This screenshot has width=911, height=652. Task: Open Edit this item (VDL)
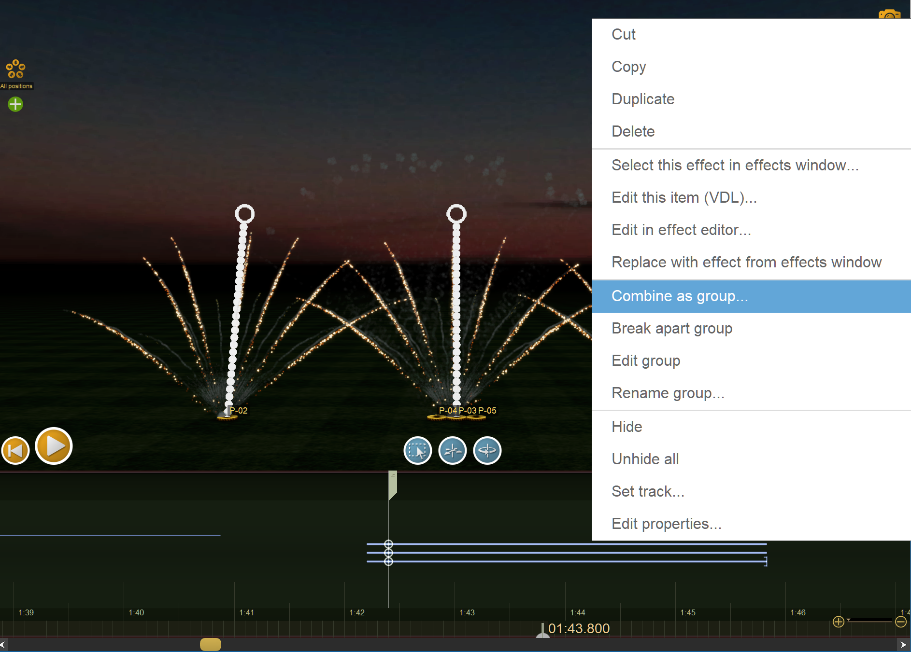click(752, 197)
